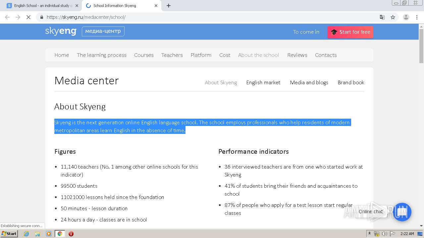The width and height of the screenshot is (424, 238).
Task: Open the медиа-центр header button
Action: [103, 31]
